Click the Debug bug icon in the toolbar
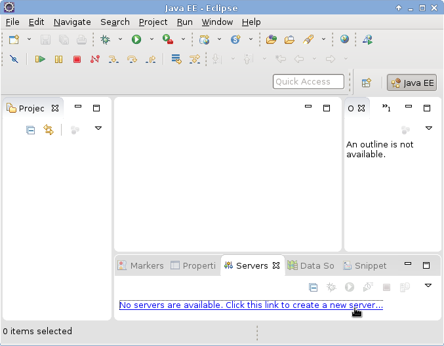This screenshot has height=346, width=444. click(106, 39)
